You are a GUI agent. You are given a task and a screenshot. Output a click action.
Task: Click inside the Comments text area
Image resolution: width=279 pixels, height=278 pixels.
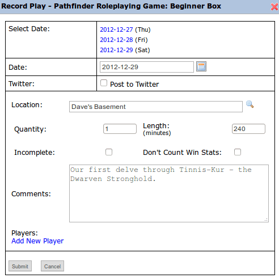[169, 193]
